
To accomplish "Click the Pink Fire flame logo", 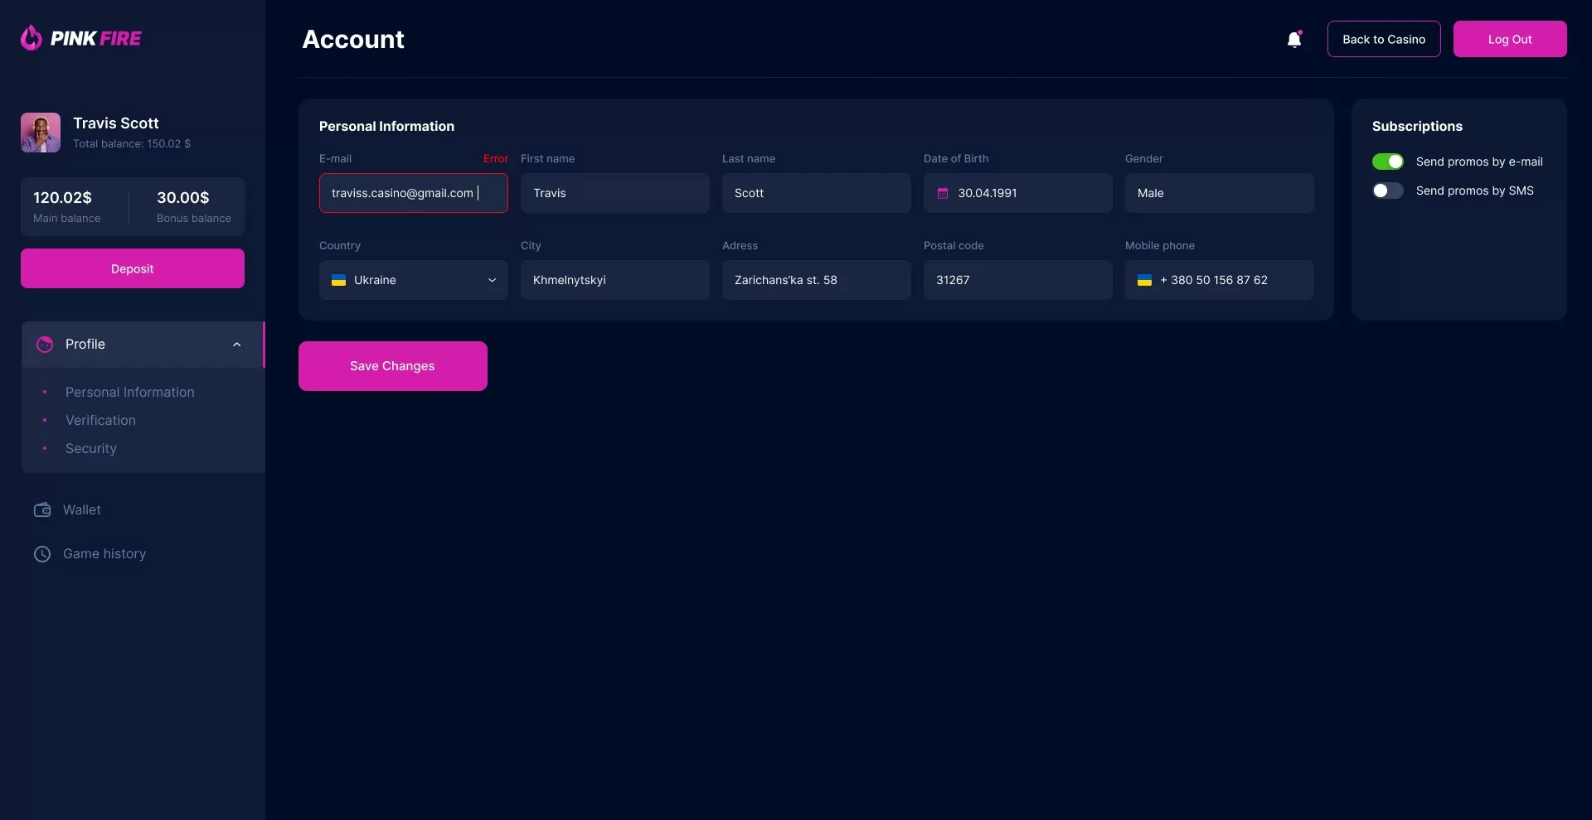I will [x=32, y=38].
